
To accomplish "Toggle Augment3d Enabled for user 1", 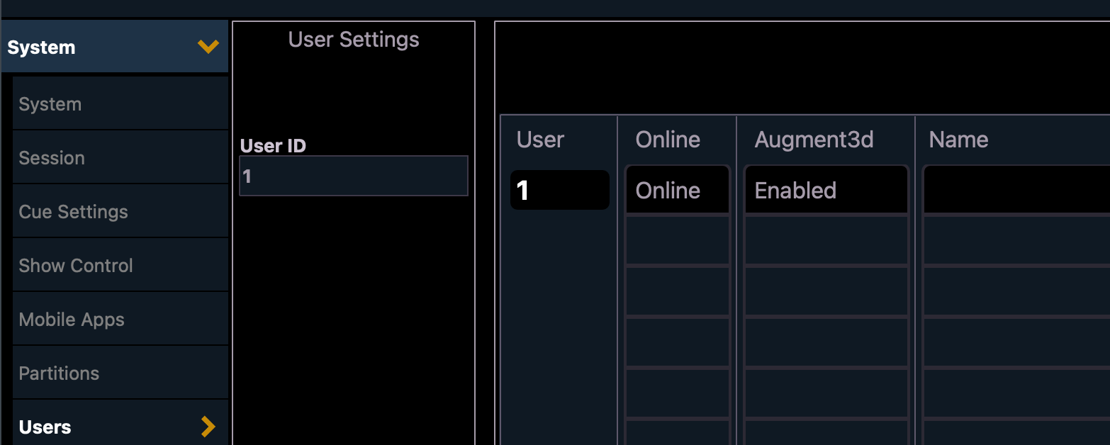I will [825, 189].
